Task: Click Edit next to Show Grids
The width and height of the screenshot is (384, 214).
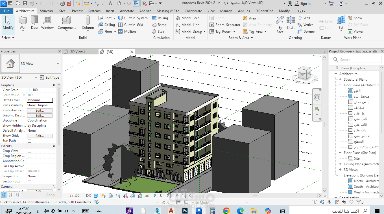Action: (x=40, y=136)
